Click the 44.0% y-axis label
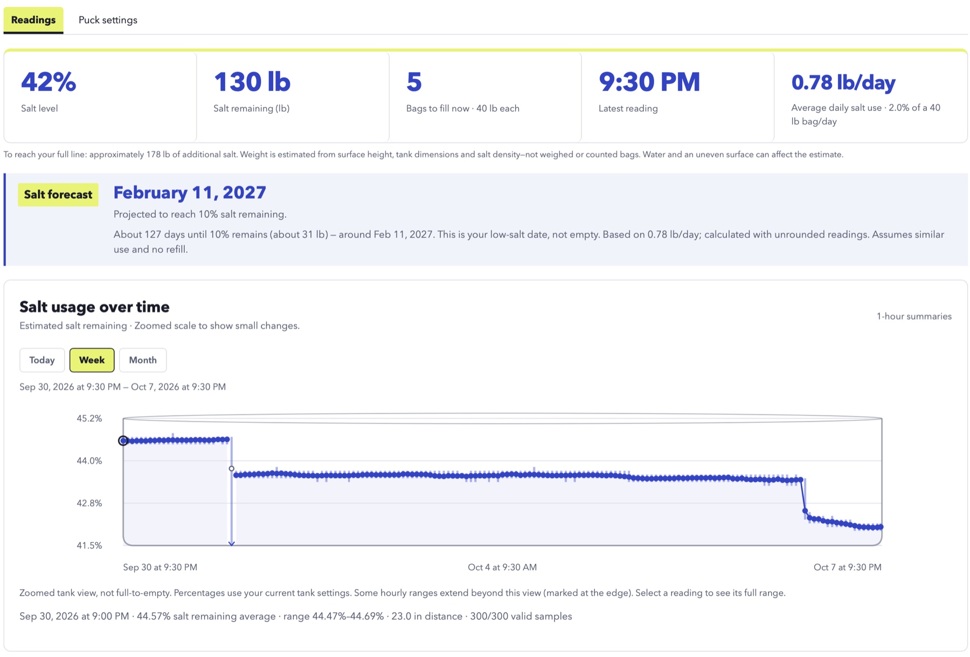The height and width of the screenshot is (657, 970). click(89, 461)
